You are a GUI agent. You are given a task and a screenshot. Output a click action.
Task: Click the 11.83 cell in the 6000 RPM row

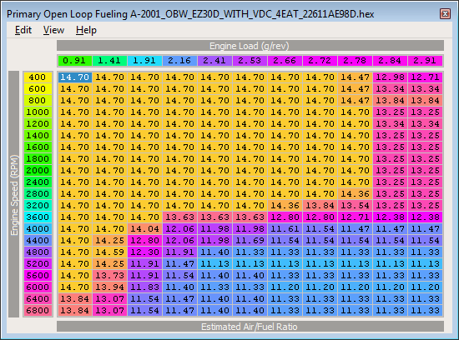(145, 287)
